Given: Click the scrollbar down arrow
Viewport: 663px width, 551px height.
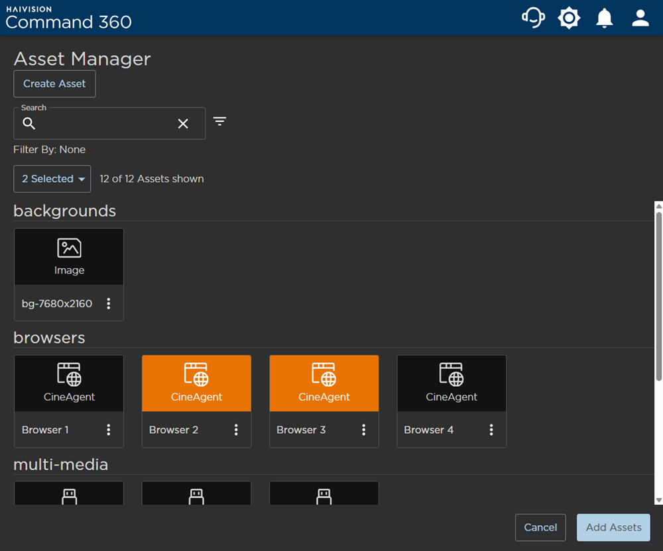Looking at the screenshot, I should pos(658,500).
